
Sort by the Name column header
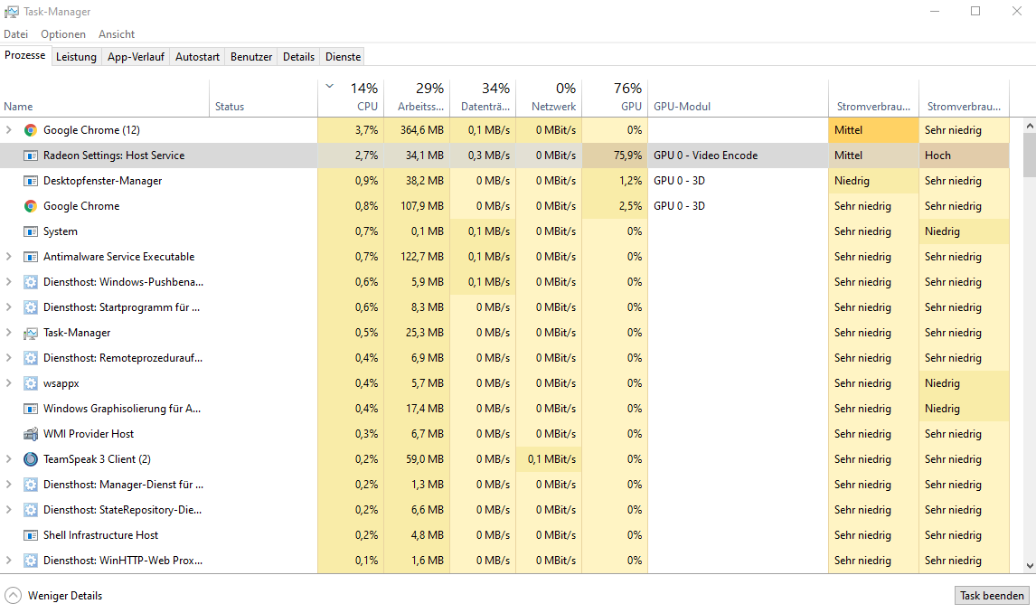point(105,98)
